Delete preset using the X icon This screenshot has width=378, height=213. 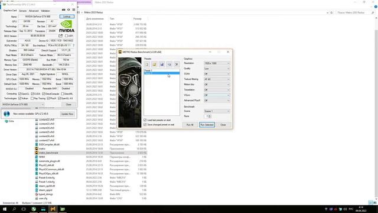[177, 64]
